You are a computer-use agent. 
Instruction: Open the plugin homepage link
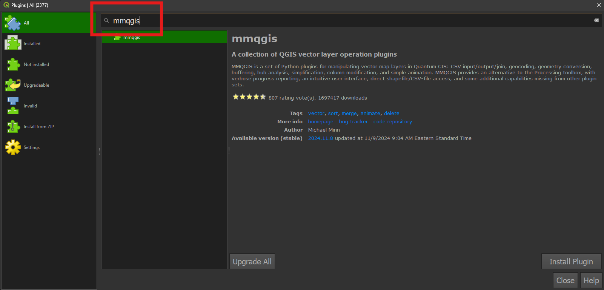coord(321,121)
